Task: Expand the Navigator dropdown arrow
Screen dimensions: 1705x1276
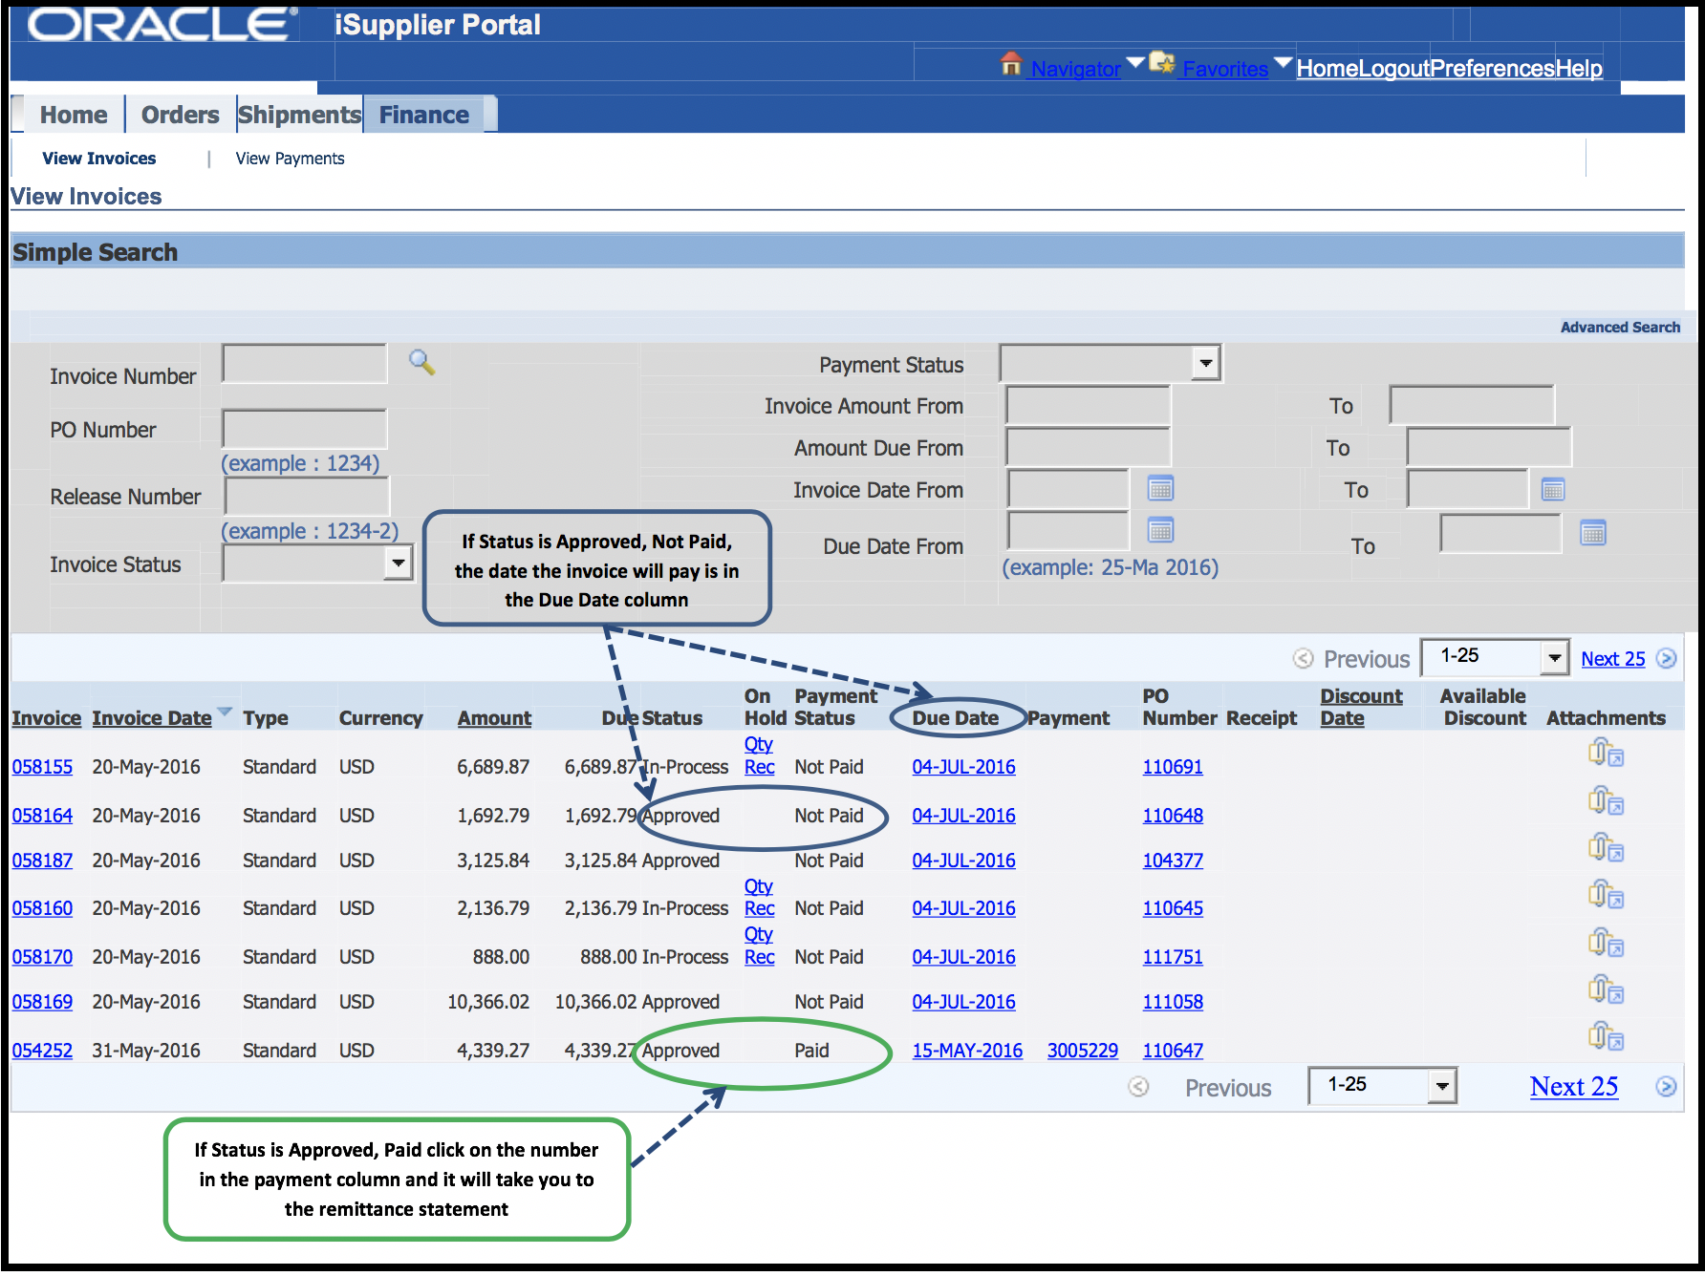Action: tap(1135, 63)
